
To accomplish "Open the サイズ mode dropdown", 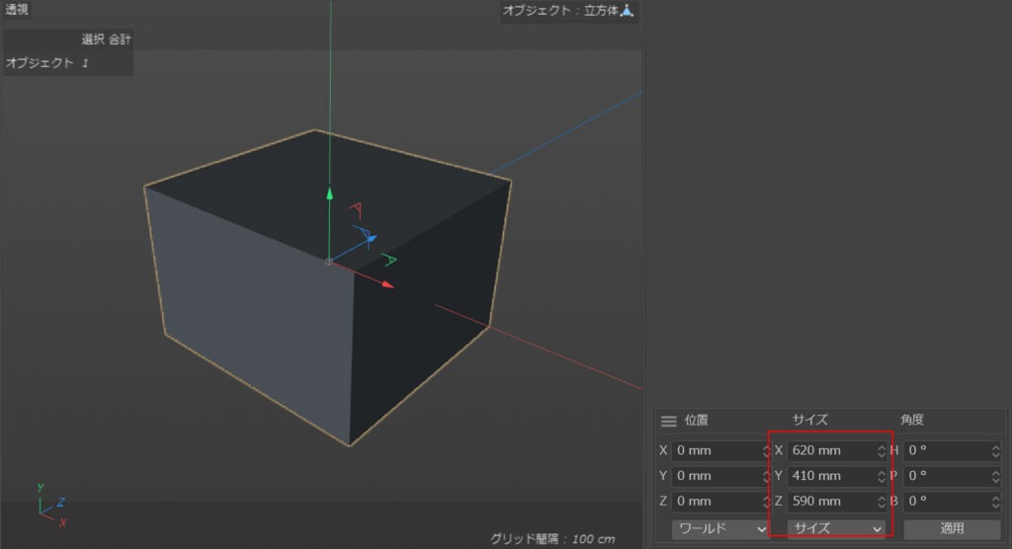I will (836, 529).
